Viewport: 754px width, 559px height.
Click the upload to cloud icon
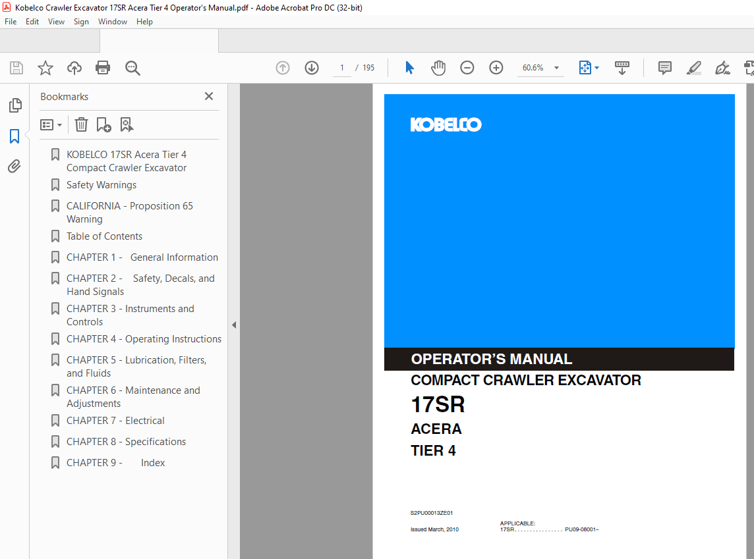[x=74, y=68]
